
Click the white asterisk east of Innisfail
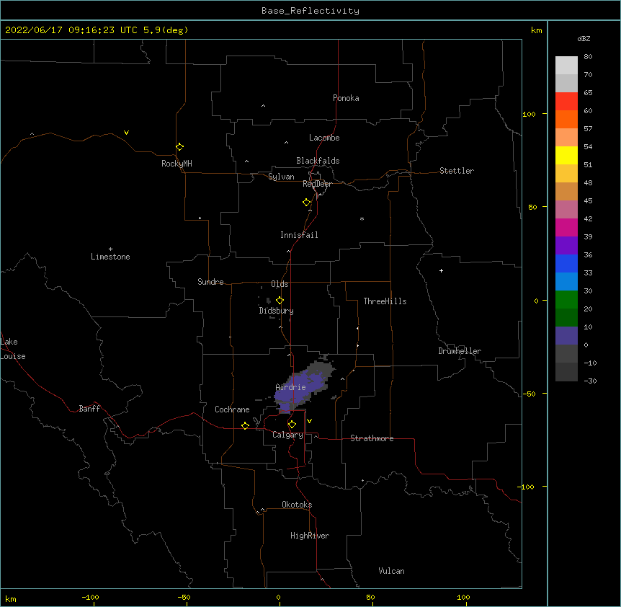point(362,218)
